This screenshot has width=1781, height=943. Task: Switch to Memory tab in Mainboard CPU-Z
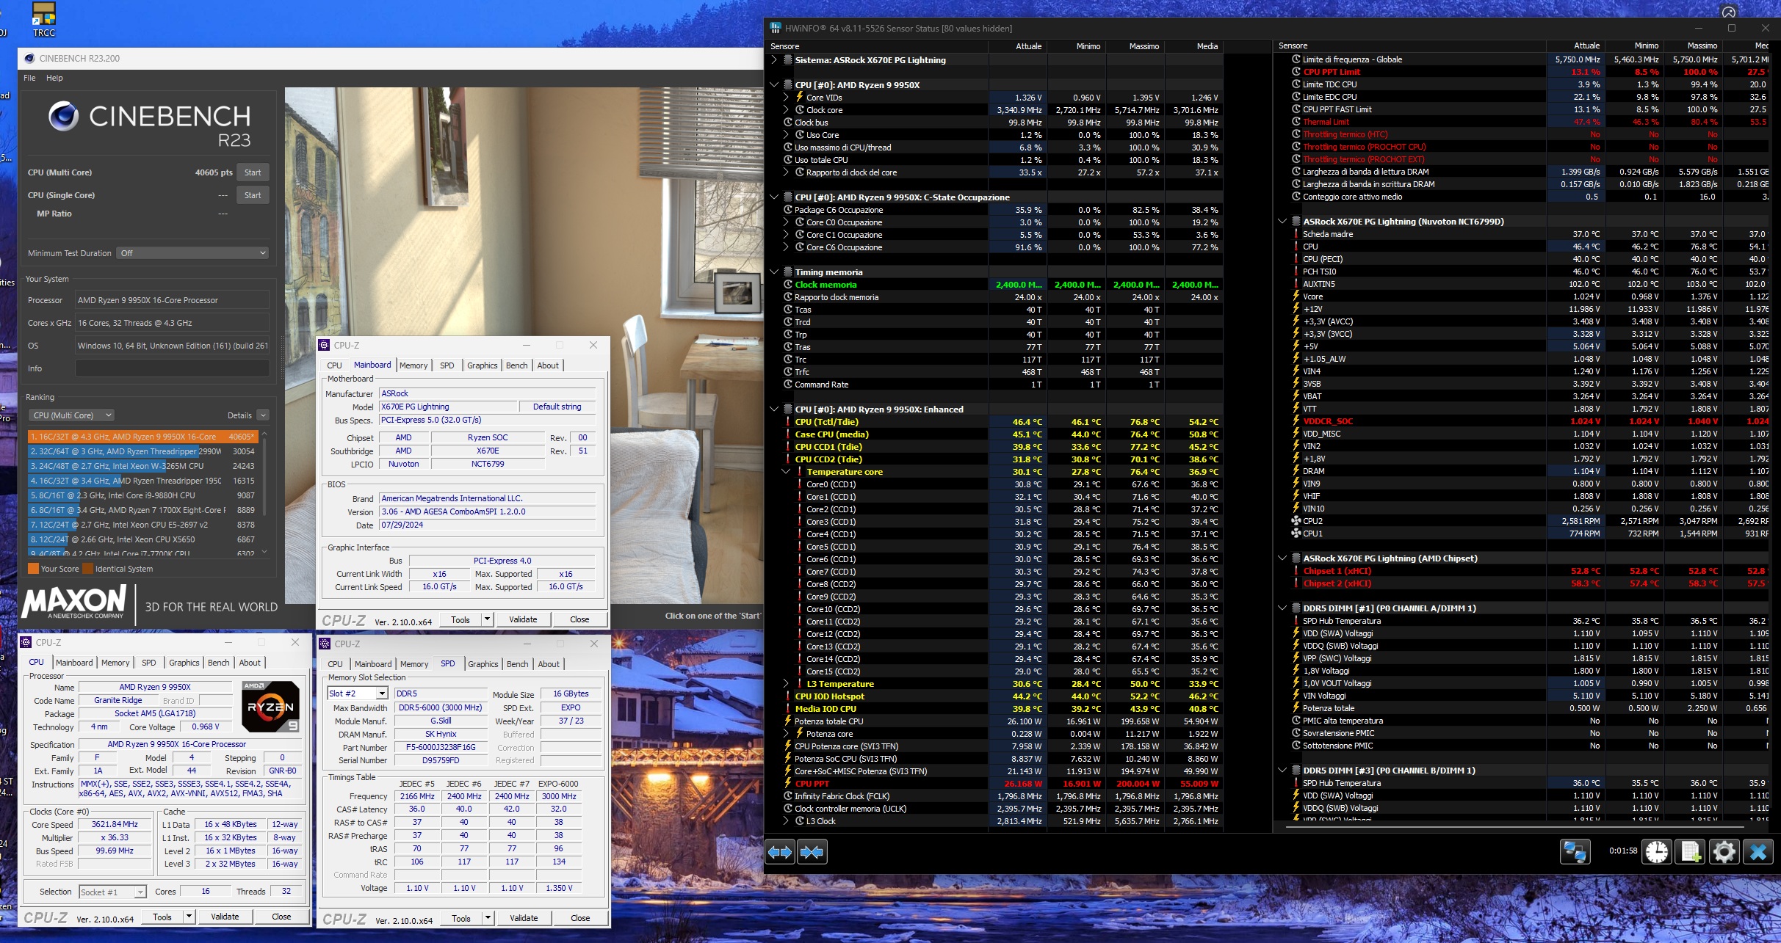click(x=413, y=365)
